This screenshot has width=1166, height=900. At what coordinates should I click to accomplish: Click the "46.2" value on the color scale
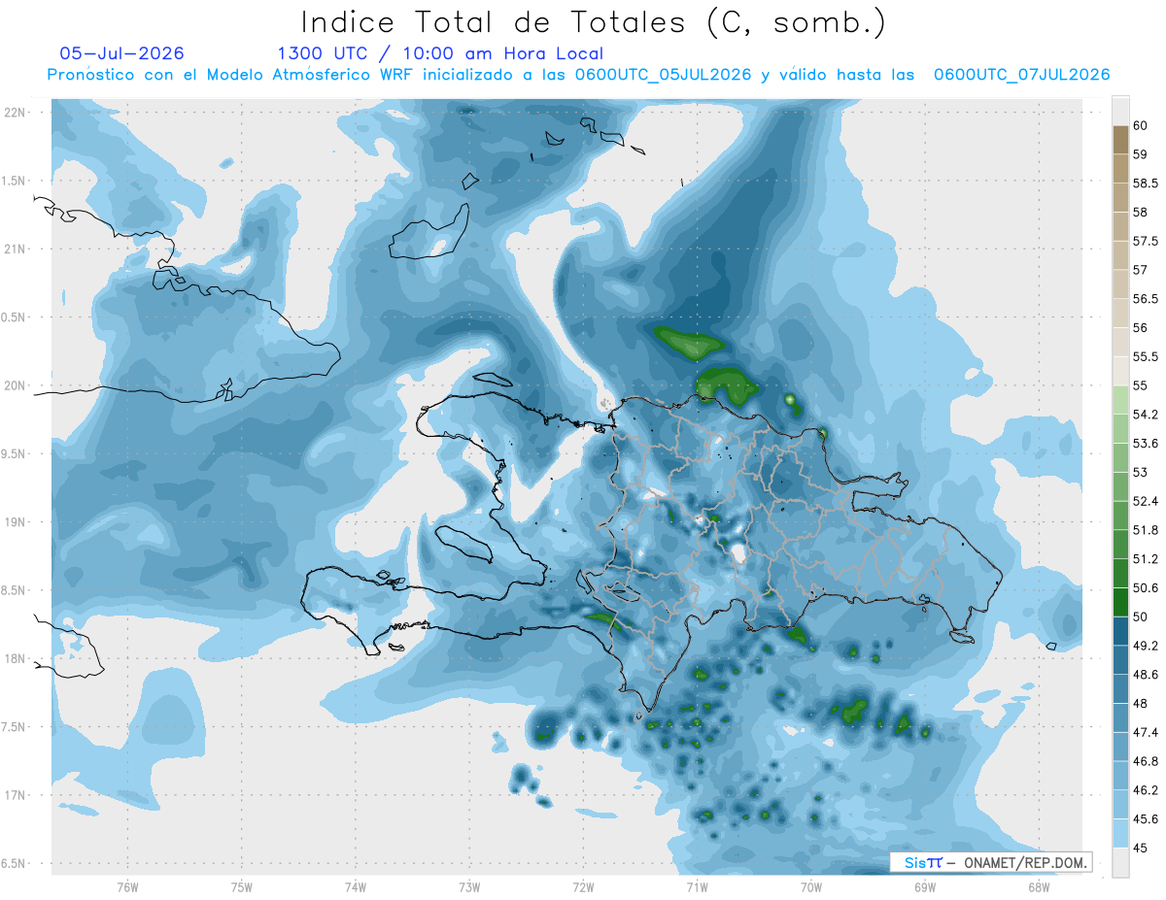(x=1146, y=790)
